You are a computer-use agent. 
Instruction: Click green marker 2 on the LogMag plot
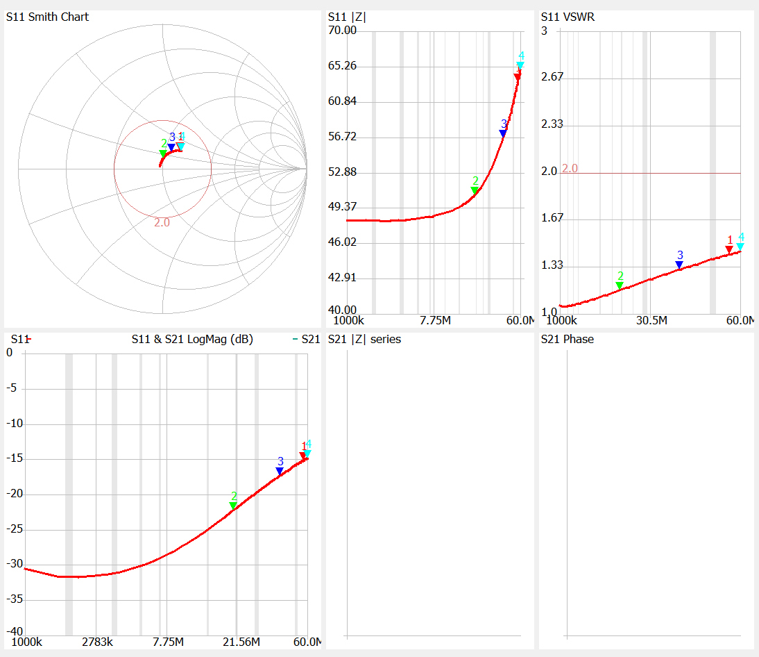(x=234, y=506)
